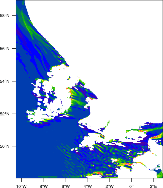Click the 54°N latitude label
The image size is (163, 188).
(5, 81)
